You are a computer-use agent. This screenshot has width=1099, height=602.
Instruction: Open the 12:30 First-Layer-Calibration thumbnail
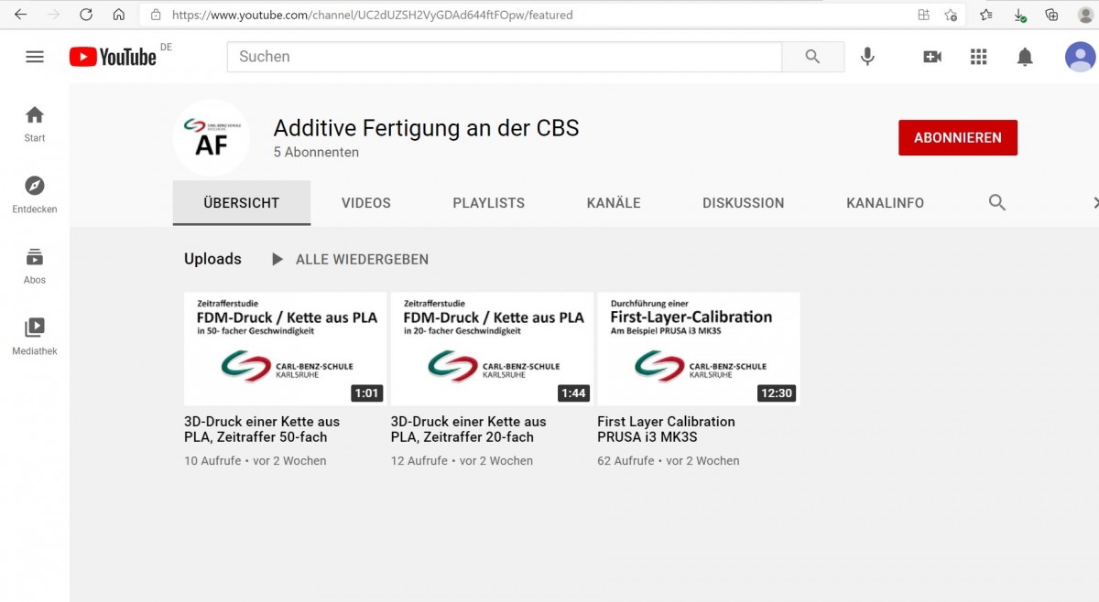pos(699,349)
